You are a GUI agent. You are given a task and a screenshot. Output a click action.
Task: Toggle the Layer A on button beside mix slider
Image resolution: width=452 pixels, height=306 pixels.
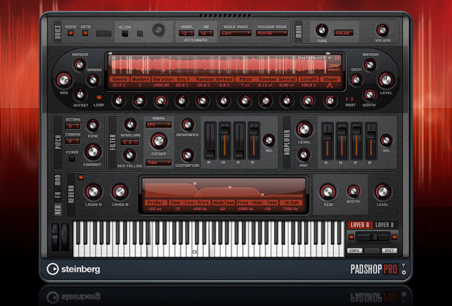coord(351,237)
